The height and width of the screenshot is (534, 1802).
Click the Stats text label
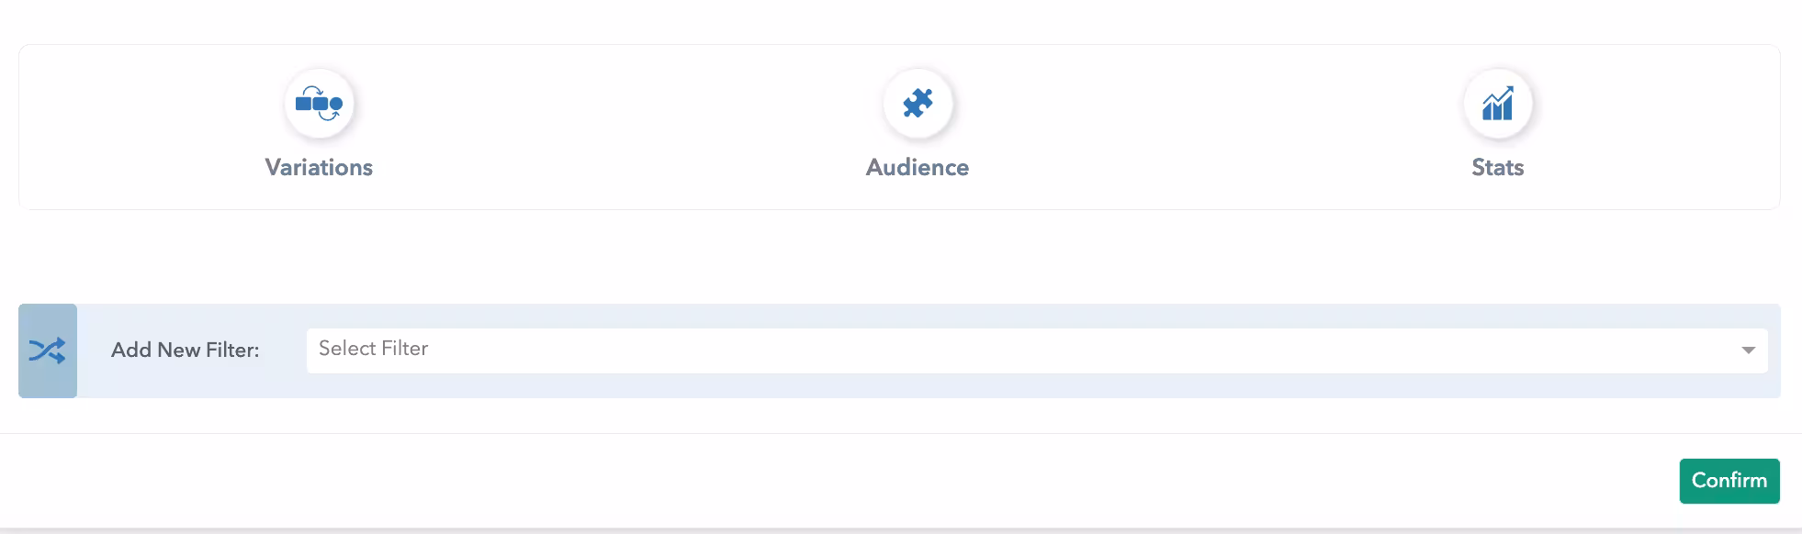click(x=1497, y=167)
